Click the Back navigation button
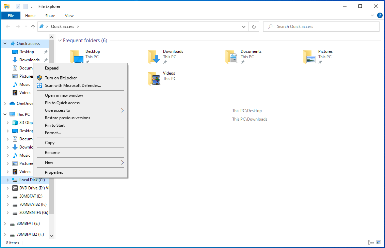This screenshot has height=248, width=385. (x=7, y=26)
